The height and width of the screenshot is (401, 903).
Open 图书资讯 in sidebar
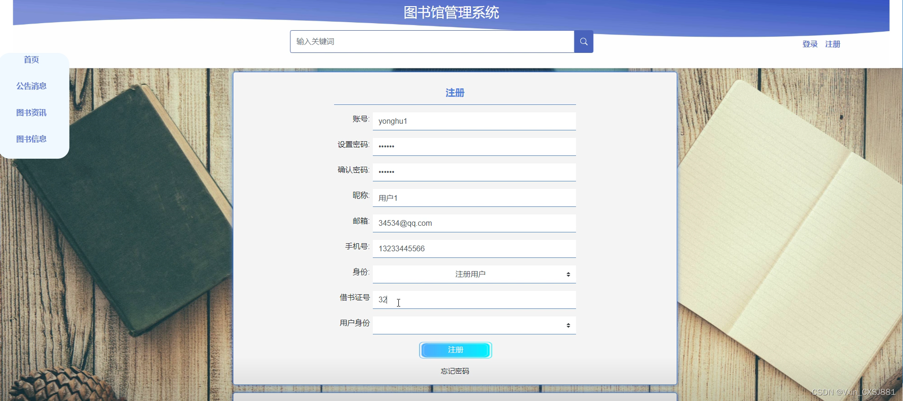click(x=32, y=112)
